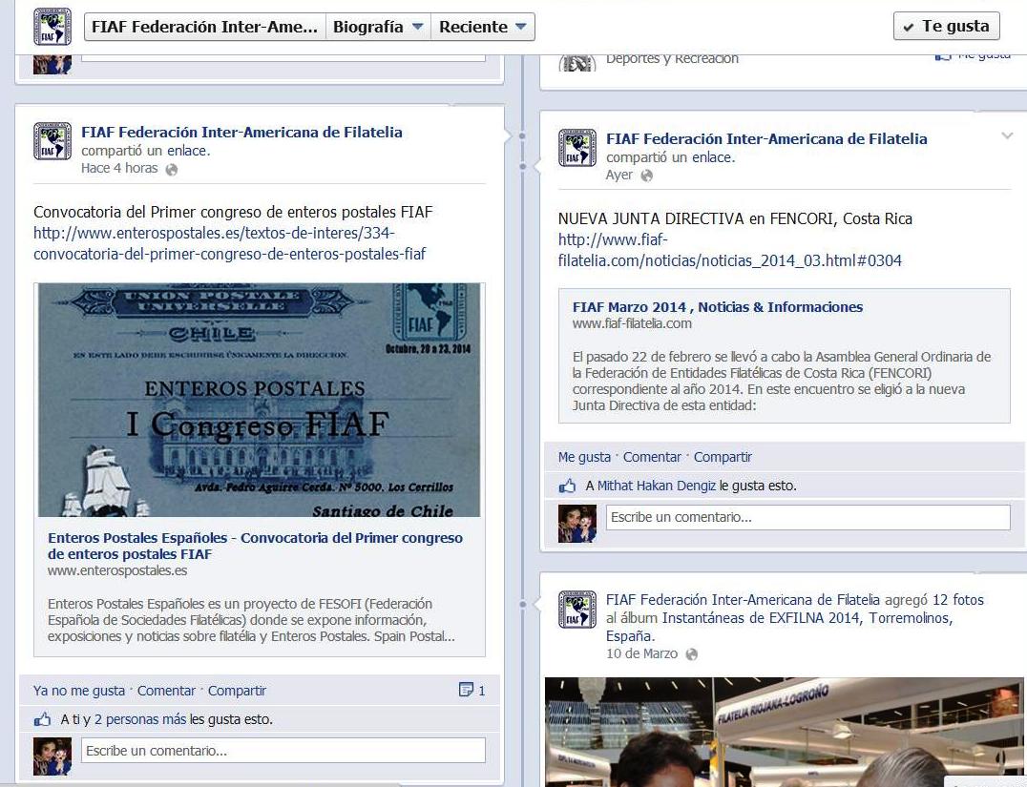
Task: Select the FIAF page name in the top bar
Action: coord(203,26)
